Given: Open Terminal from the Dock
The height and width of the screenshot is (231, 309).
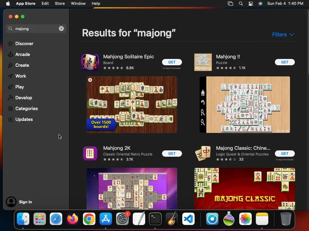Looking at the screenshot, I should point(155,219).
